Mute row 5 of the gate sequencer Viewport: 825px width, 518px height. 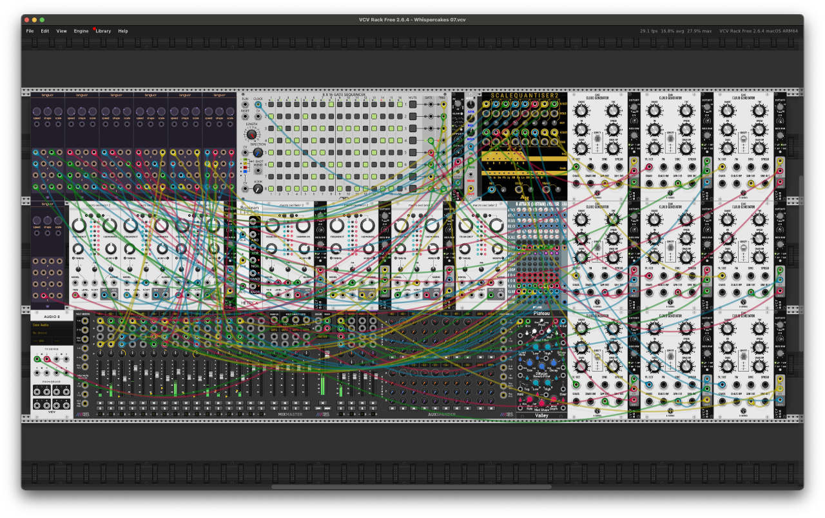[413, 152]
